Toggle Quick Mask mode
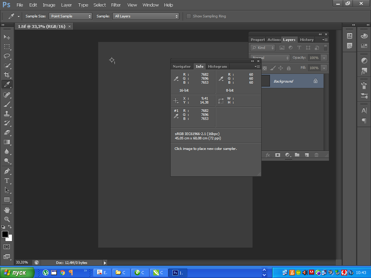371x278 pixels. pyautogui.click(x=7, y=247)
